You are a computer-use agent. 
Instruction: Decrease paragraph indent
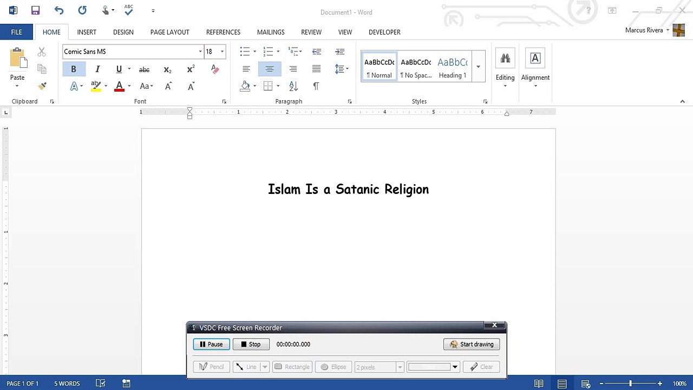click(x=317, y=51)
